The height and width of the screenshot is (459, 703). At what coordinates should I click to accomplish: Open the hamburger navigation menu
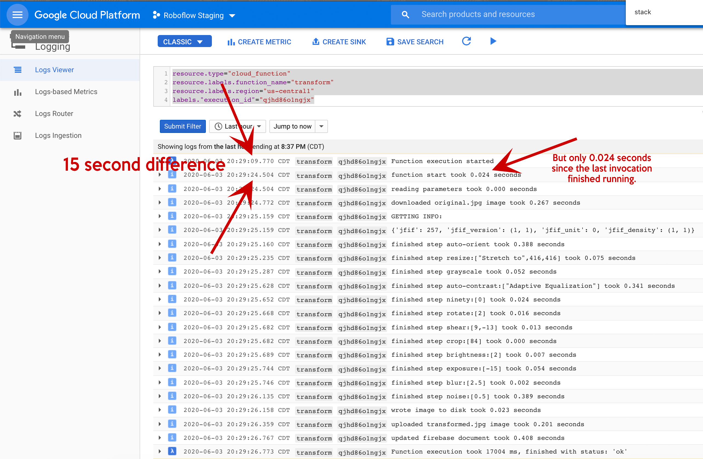coord(18,15)
